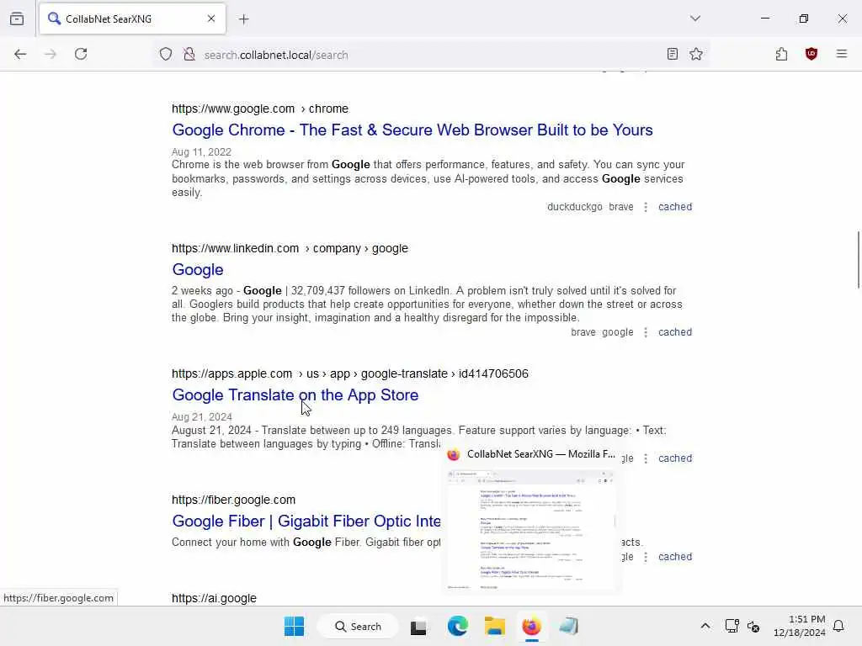Viewport: 862px width, 646px height.
Task: Expand more options dots on Translate result
Action: click(x=646, y=458)
